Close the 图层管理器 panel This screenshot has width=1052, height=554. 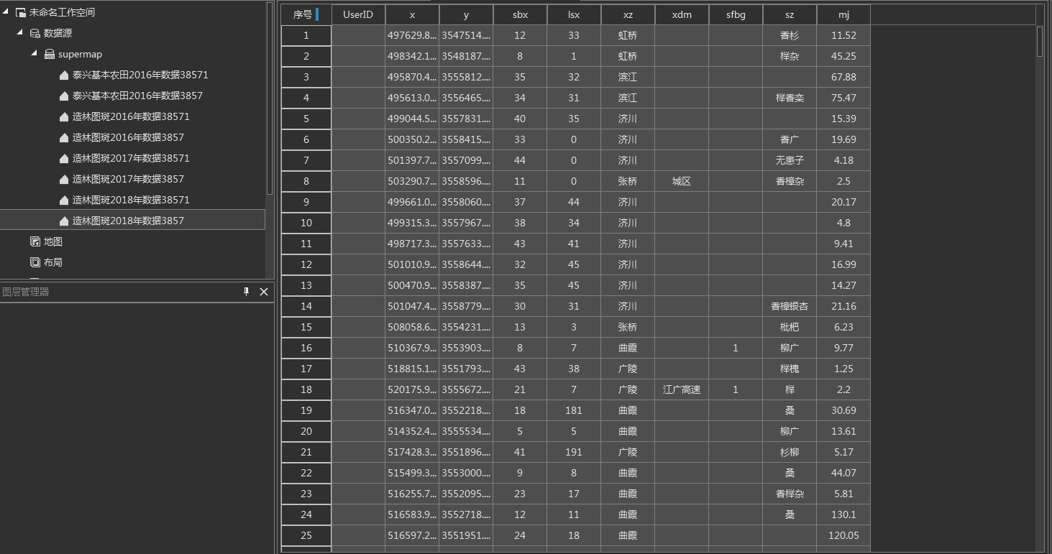click(x=263, y=292)
